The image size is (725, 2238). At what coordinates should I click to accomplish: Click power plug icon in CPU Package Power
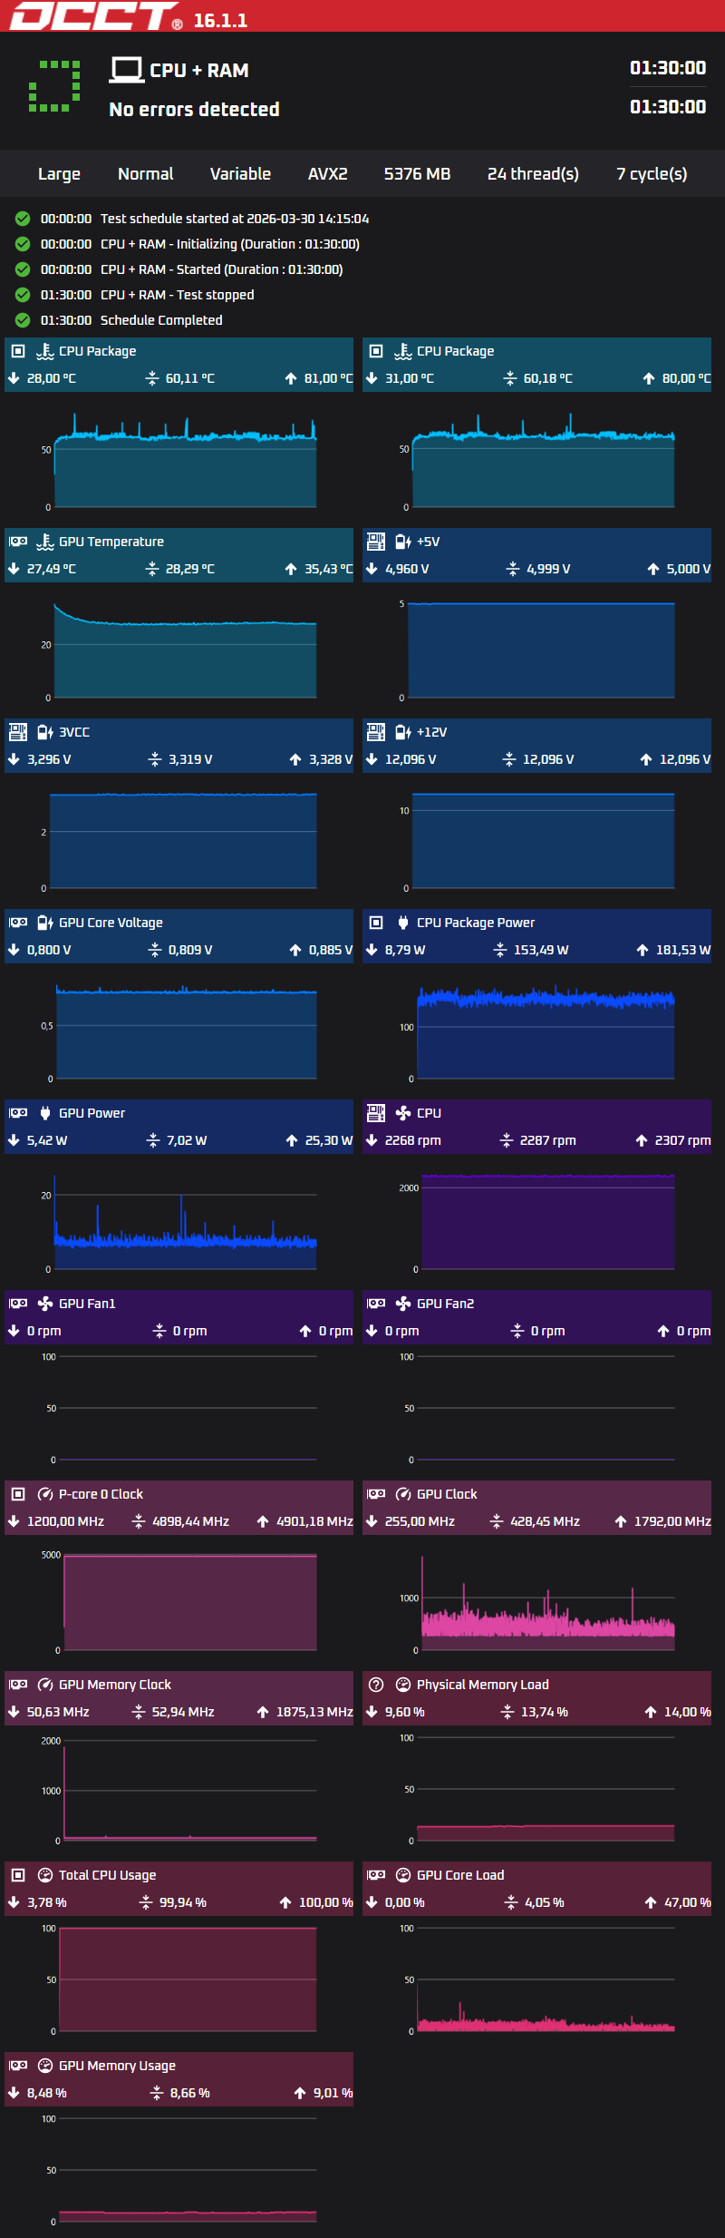coord(403,923)
